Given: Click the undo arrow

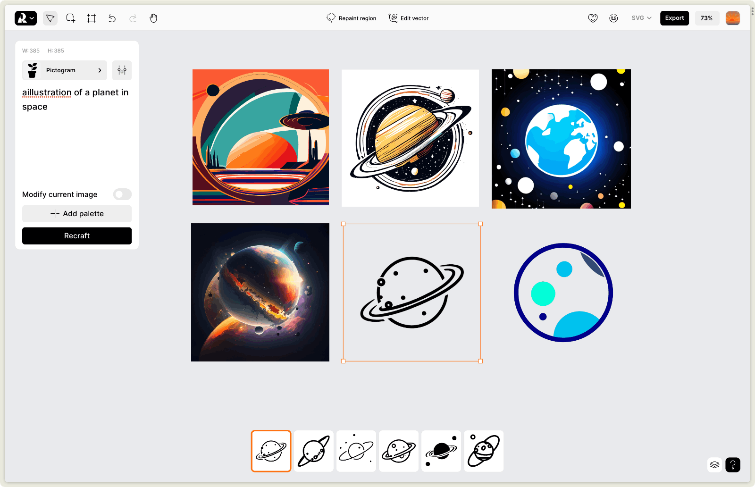Looking at the screenshot, I should 112,18.
